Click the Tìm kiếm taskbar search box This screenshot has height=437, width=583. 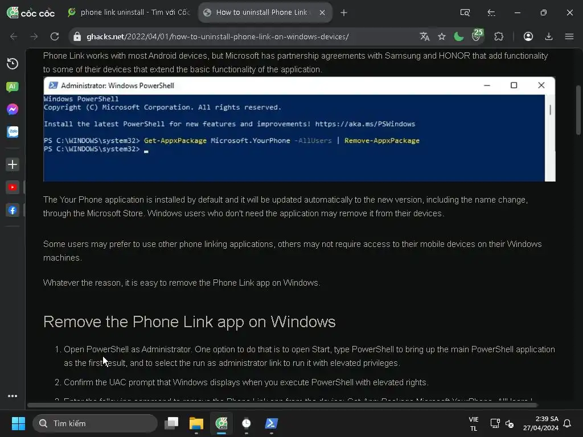[95, 423]
